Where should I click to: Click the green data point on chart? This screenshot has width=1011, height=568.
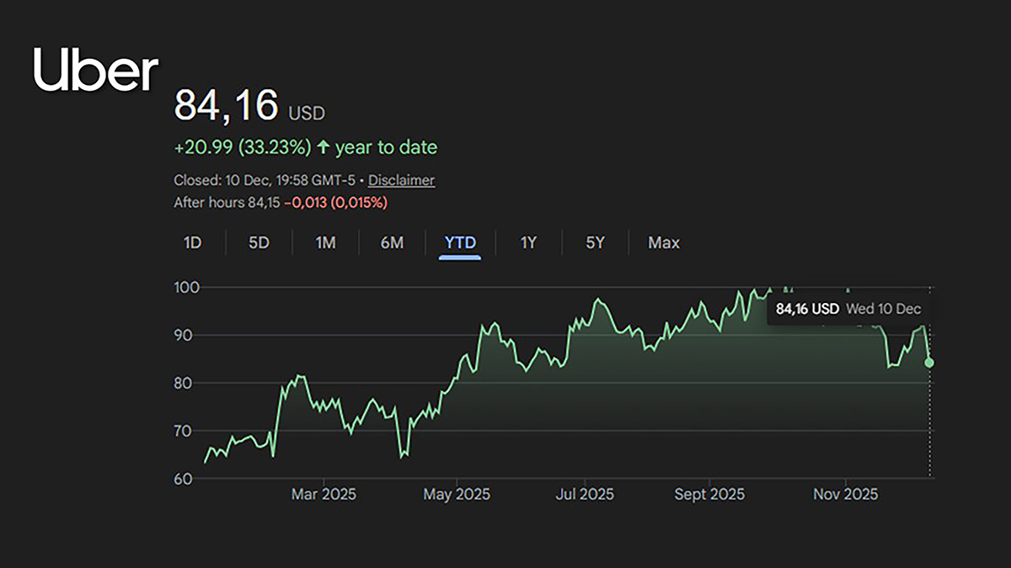coord(929,363)
